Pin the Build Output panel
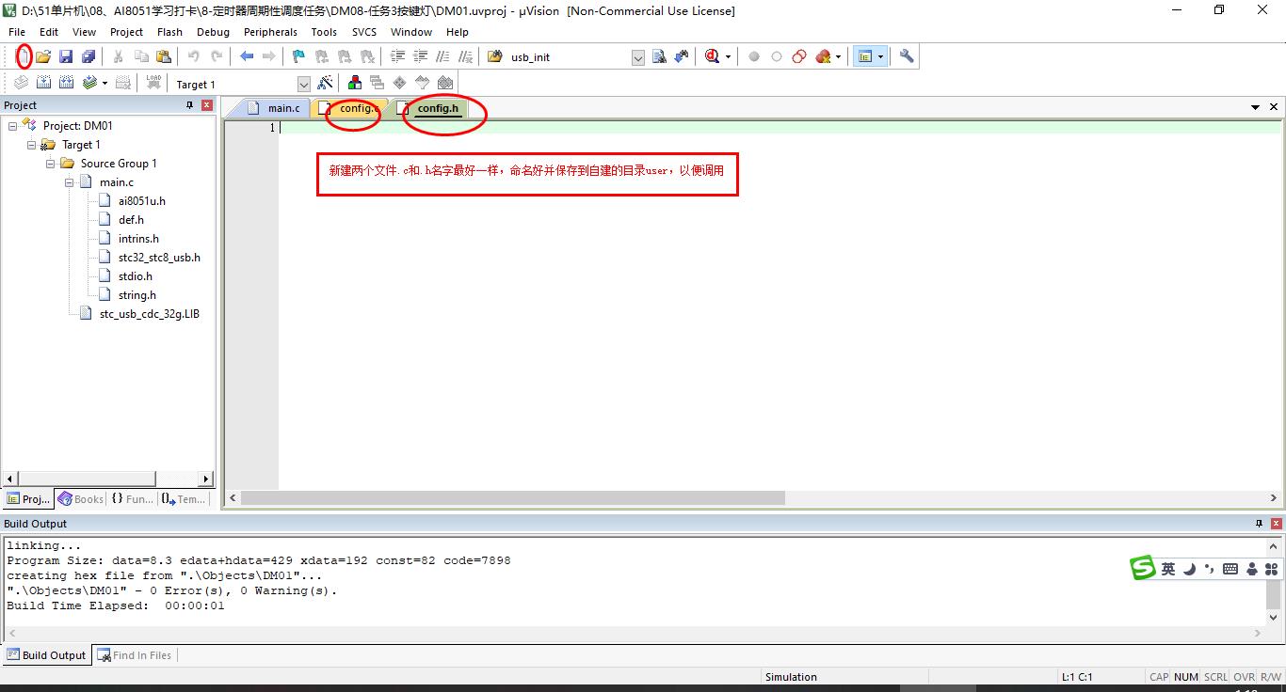 [1259, 524]
